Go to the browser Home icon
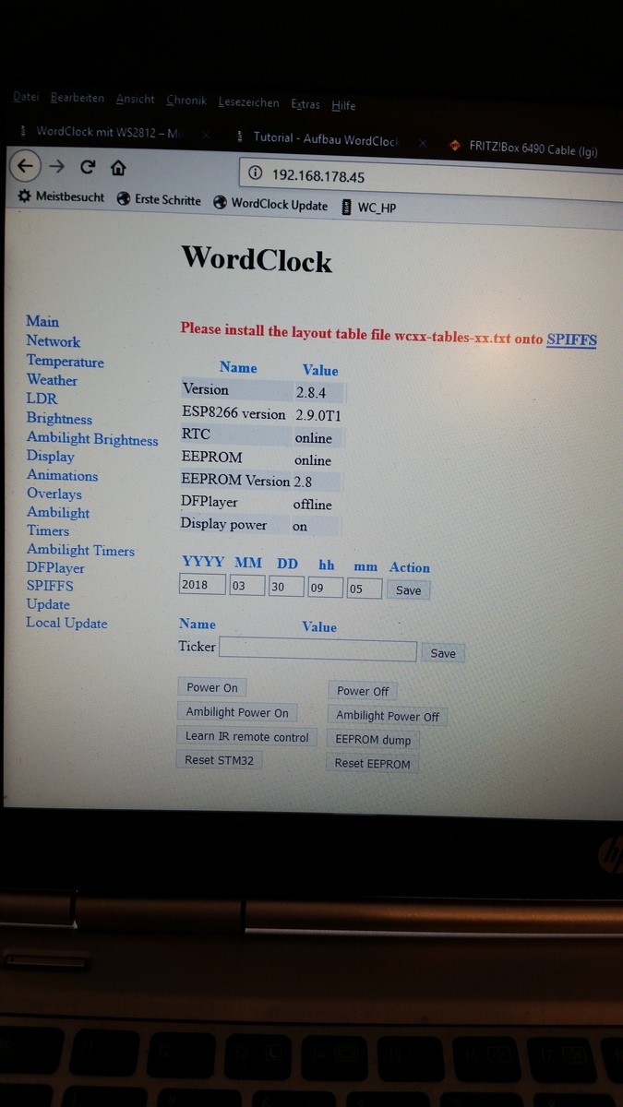Viewport: 623px width, 1107px height. 118,168
